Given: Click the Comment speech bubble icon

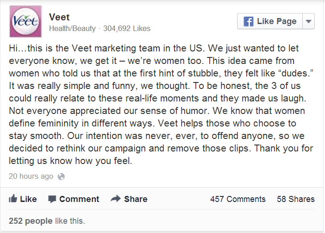Looking at the screenshot, I should [52, 199].
